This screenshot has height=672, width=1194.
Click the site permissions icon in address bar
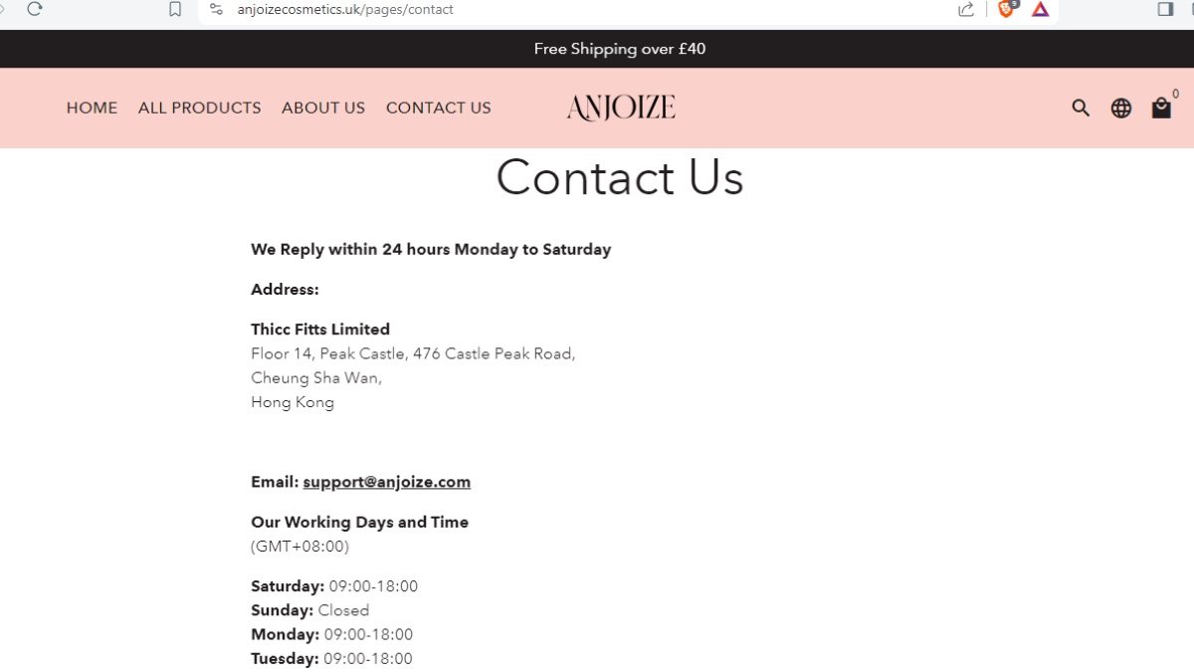coord(216,10)
